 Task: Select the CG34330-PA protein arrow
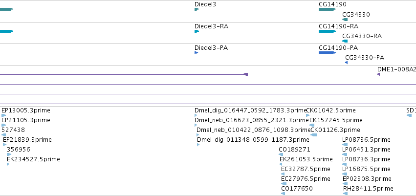346,63
